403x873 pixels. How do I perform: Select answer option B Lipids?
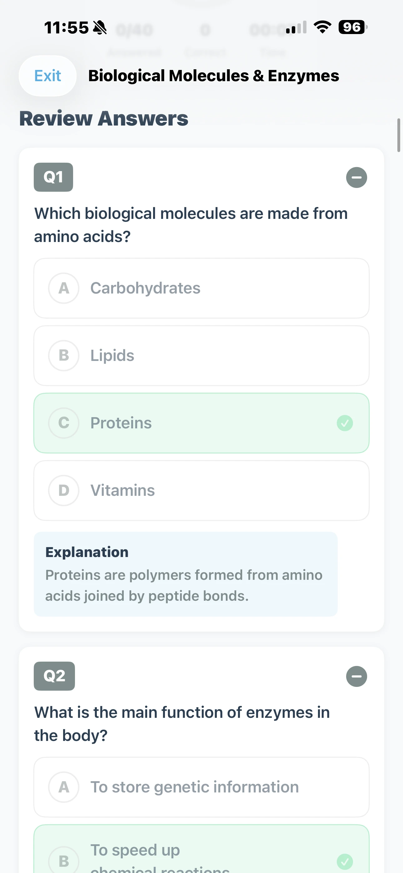201,356
